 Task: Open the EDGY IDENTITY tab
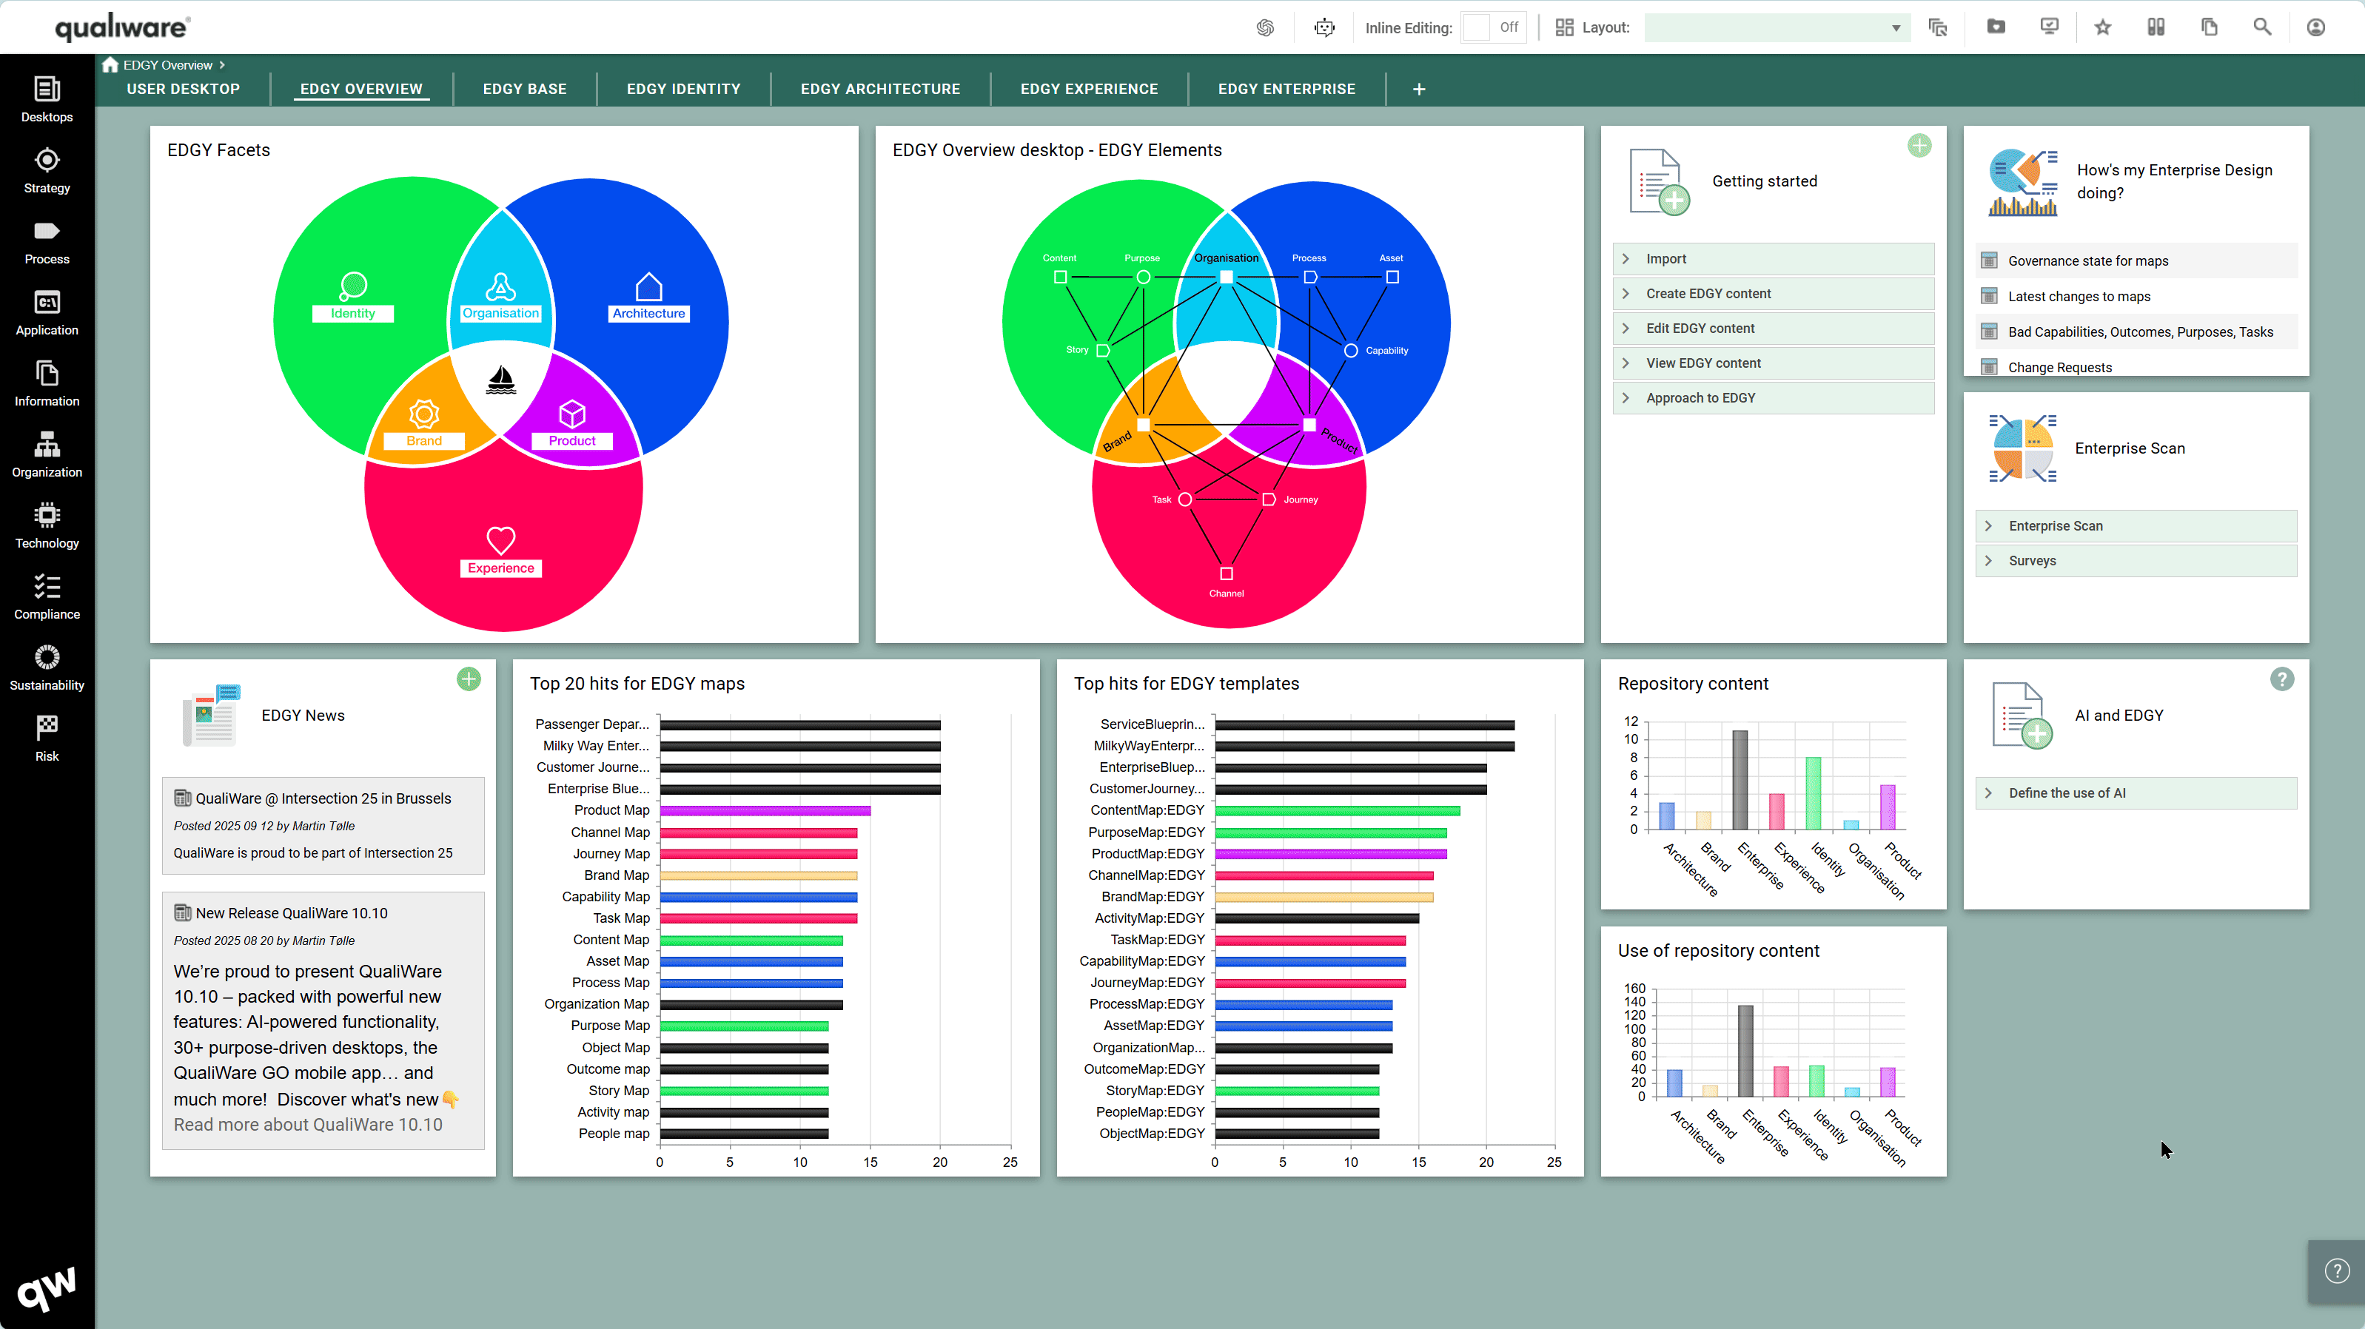tap(683, 89)
